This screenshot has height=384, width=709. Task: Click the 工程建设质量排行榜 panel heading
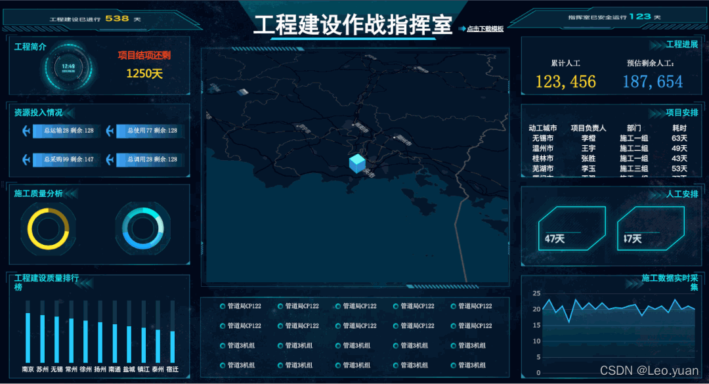coord(46,282)
